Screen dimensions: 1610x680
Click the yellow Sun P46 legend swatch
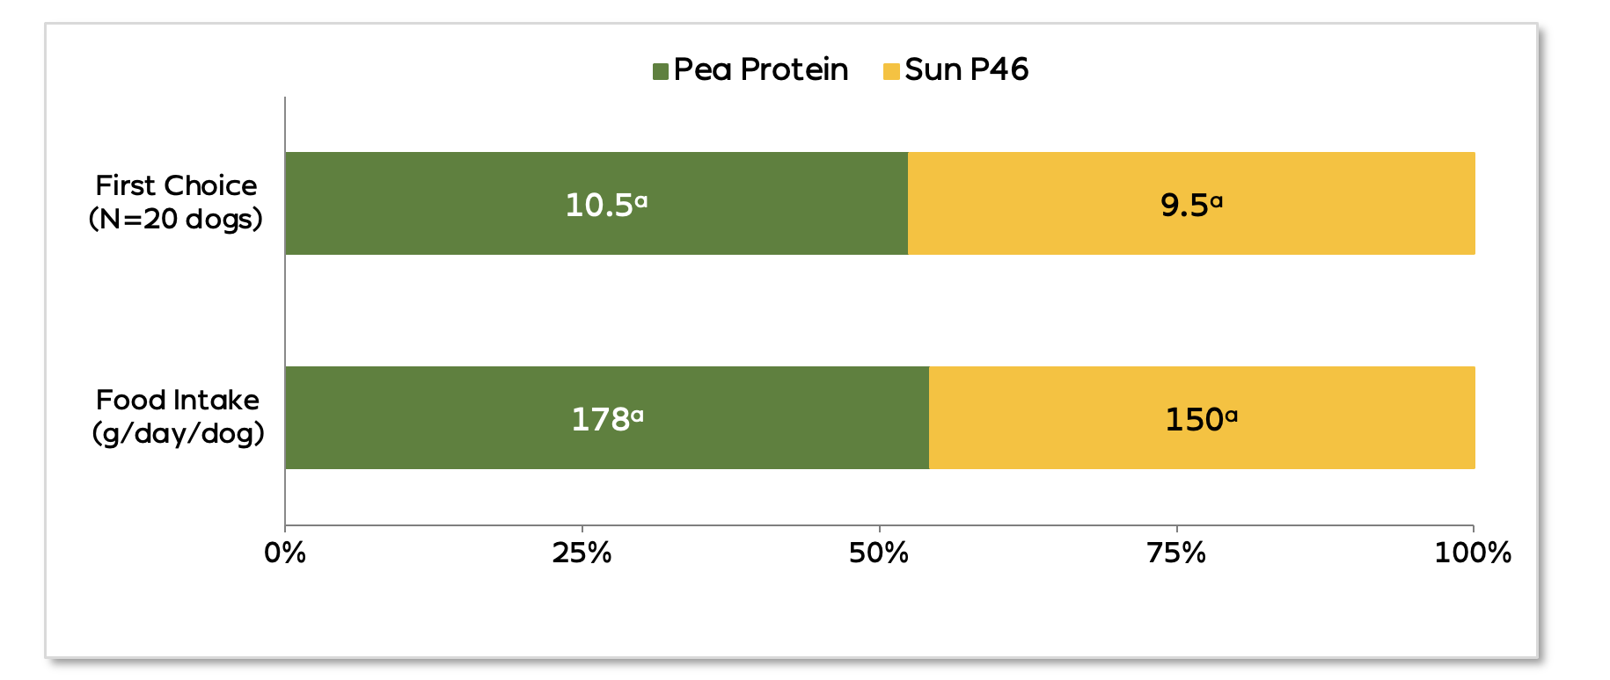click(891, 71)
